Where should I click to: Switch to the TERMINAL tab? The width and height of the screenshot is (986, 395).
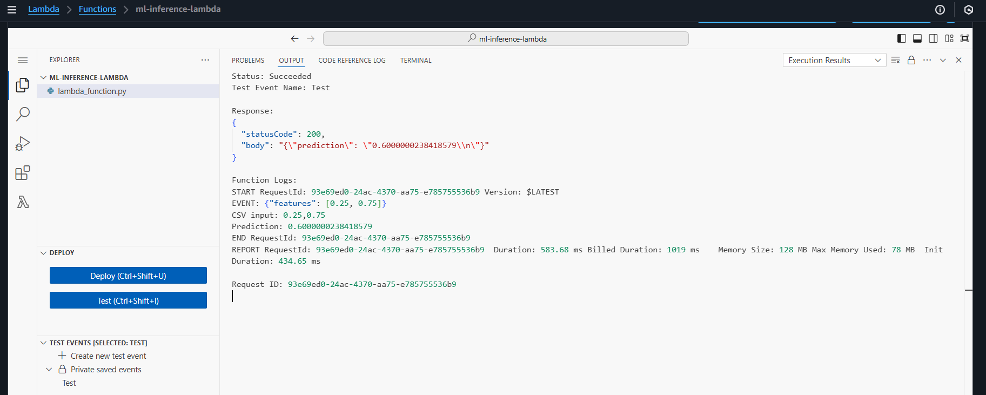click(x=416, y=61)
